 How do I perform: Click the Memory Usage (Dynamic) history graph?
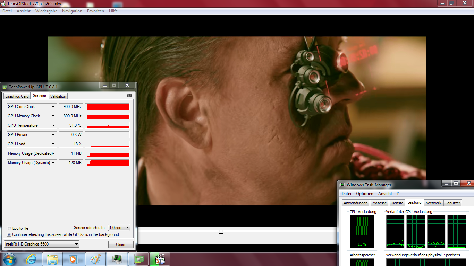pyautogui.click(x=107, y=163)
